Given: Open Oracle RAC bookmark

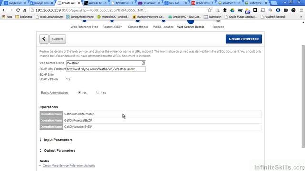Looking at the screenshot, I should (x=184, y=17).
